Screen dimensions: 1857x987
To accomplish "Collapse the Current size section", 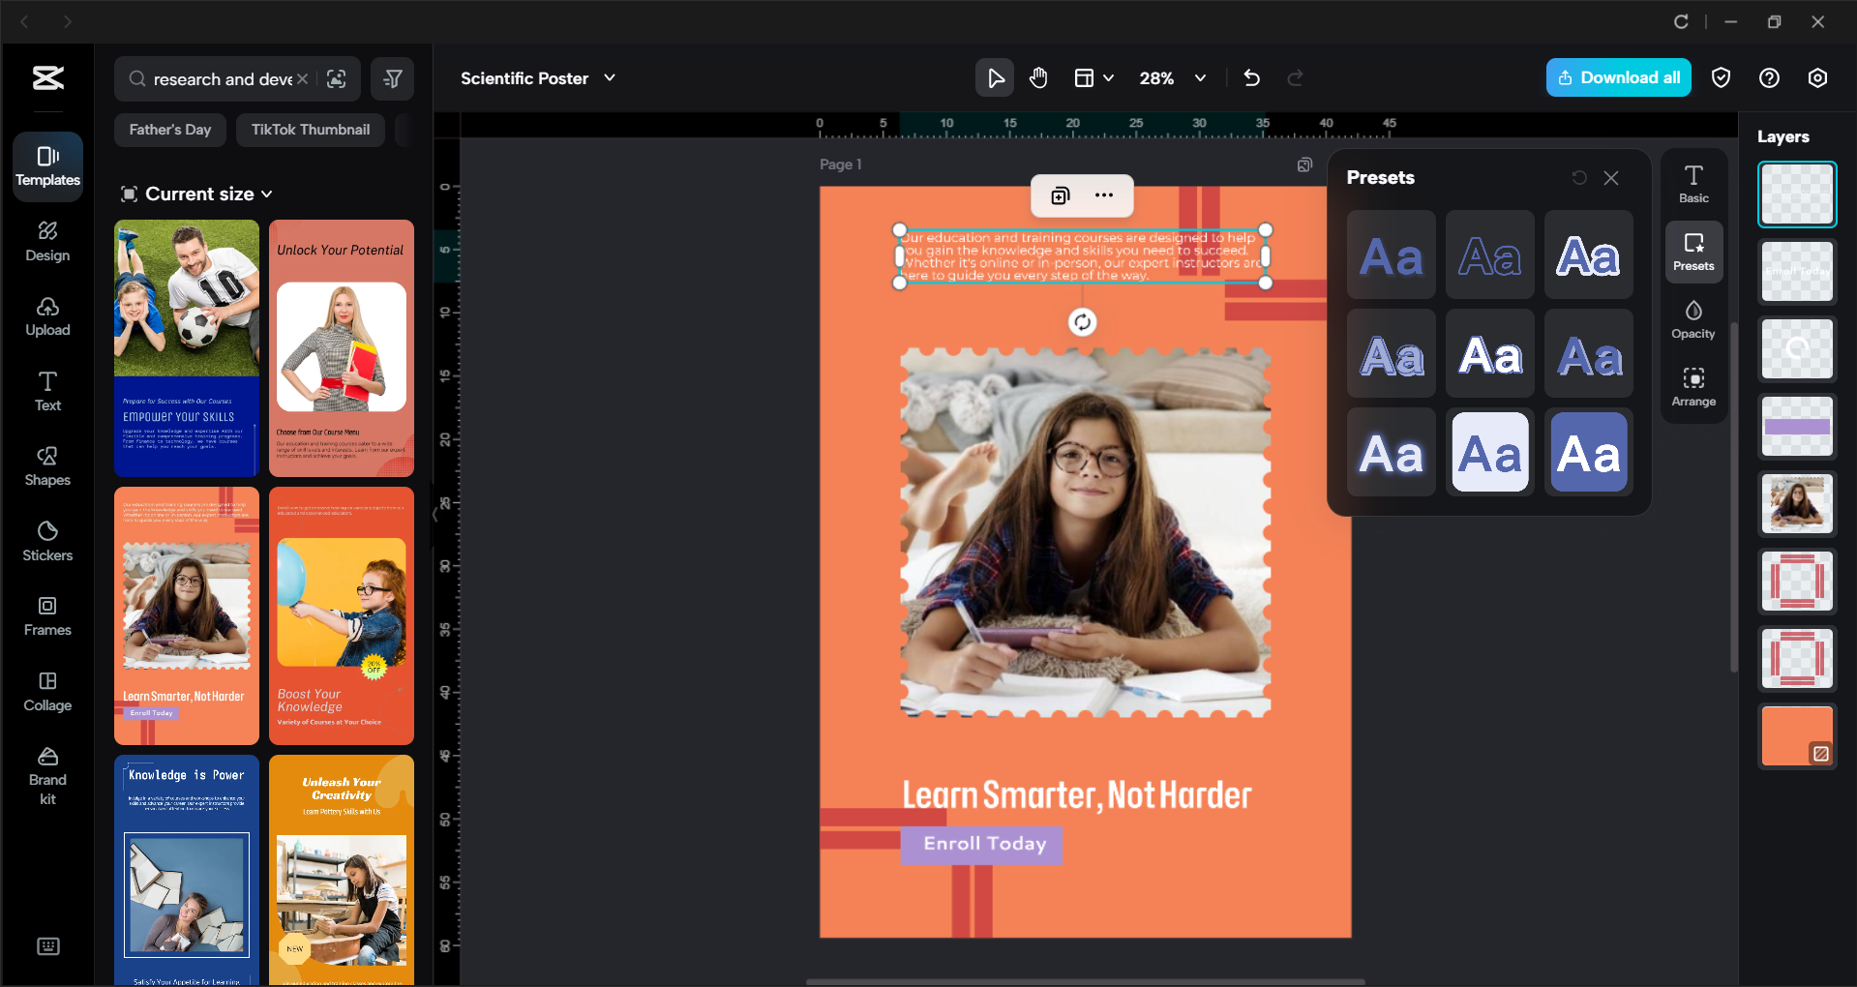I will coord(268,194).
